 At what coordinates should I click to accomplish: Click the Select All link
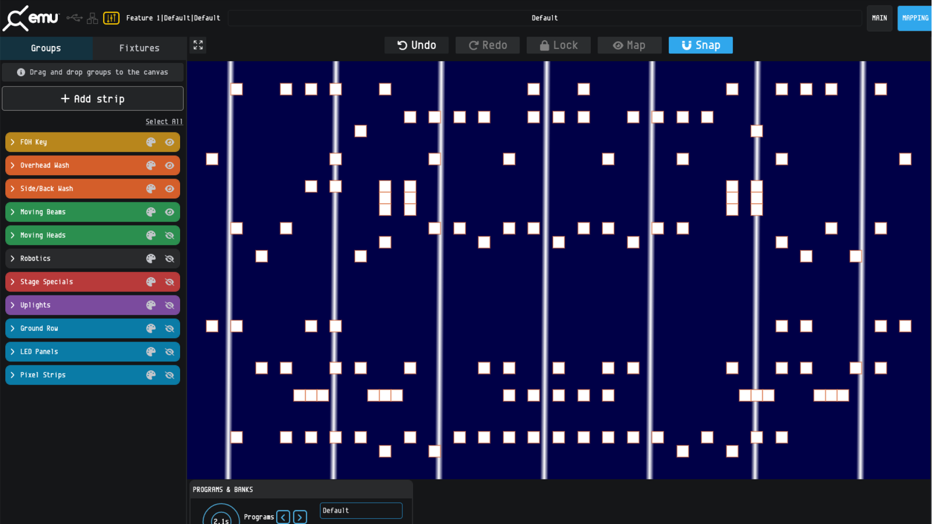164,122
